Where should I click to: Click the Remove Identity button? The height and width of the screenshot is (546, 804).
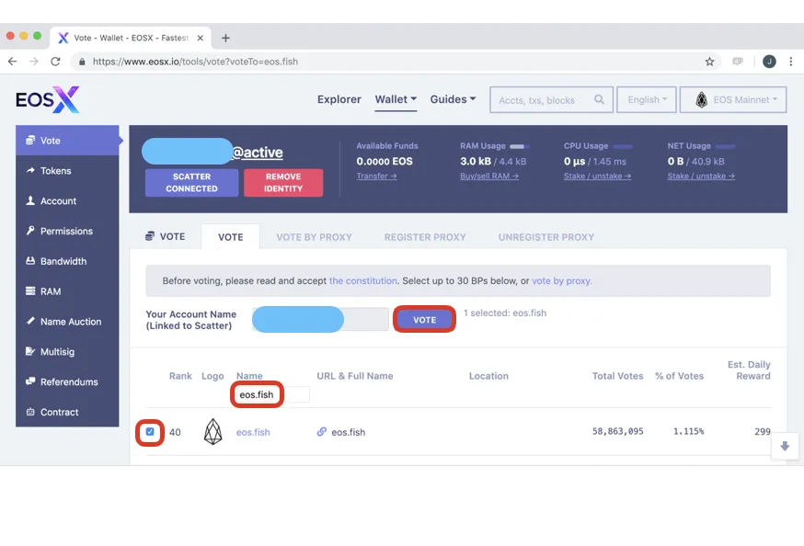[x=283, y=182]
